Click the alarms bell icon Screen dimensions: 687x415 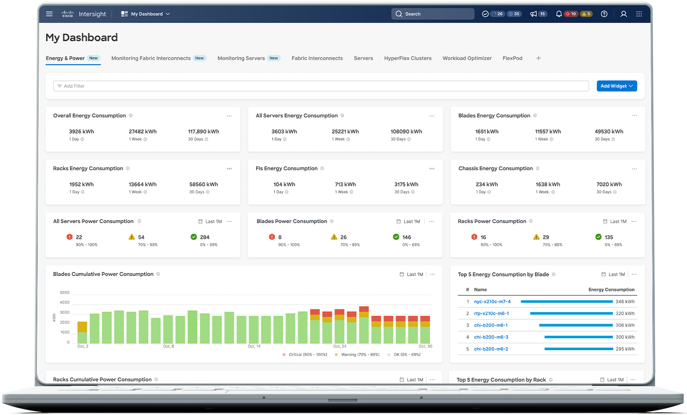pos(559,14)
